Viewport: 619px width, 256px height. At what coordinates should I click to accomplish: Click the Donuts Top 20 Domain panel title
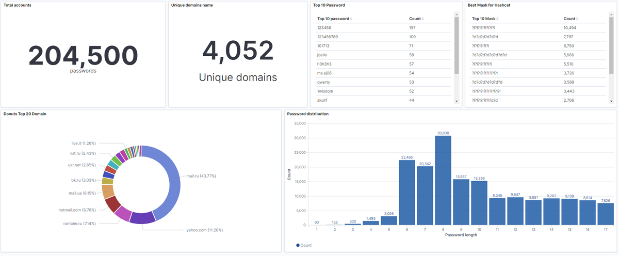[x=25, y=114]
